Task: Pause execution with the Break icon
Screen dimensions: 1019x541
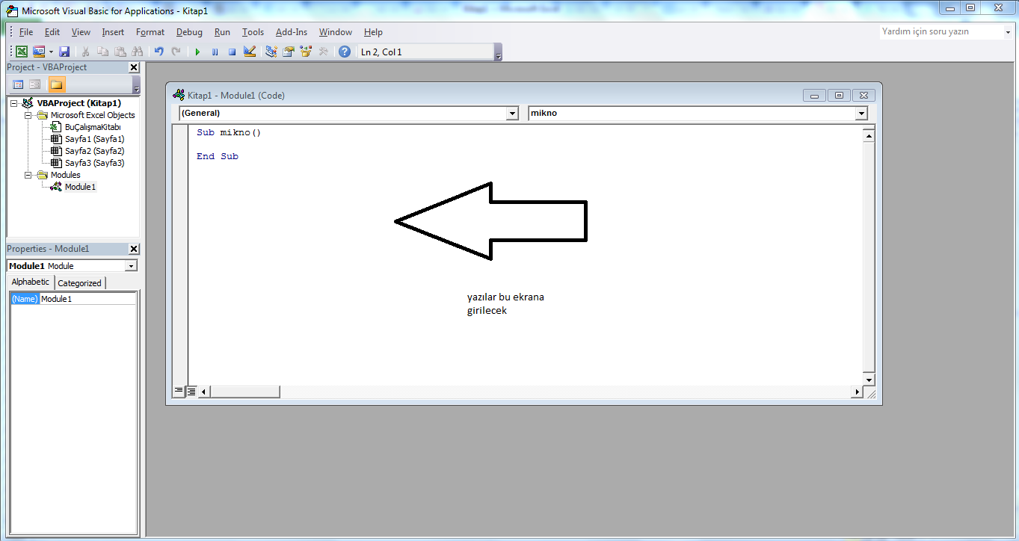Action: [x=215, y=52]
